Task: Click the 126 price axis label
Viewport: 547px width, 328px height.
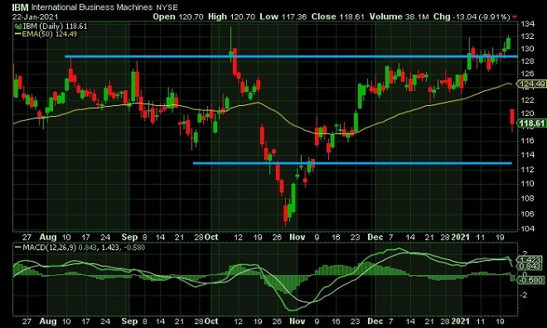Action: (x=527, y=74)
